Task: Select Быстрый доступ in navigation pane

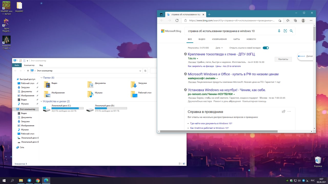Action: [x=26, y=79]
